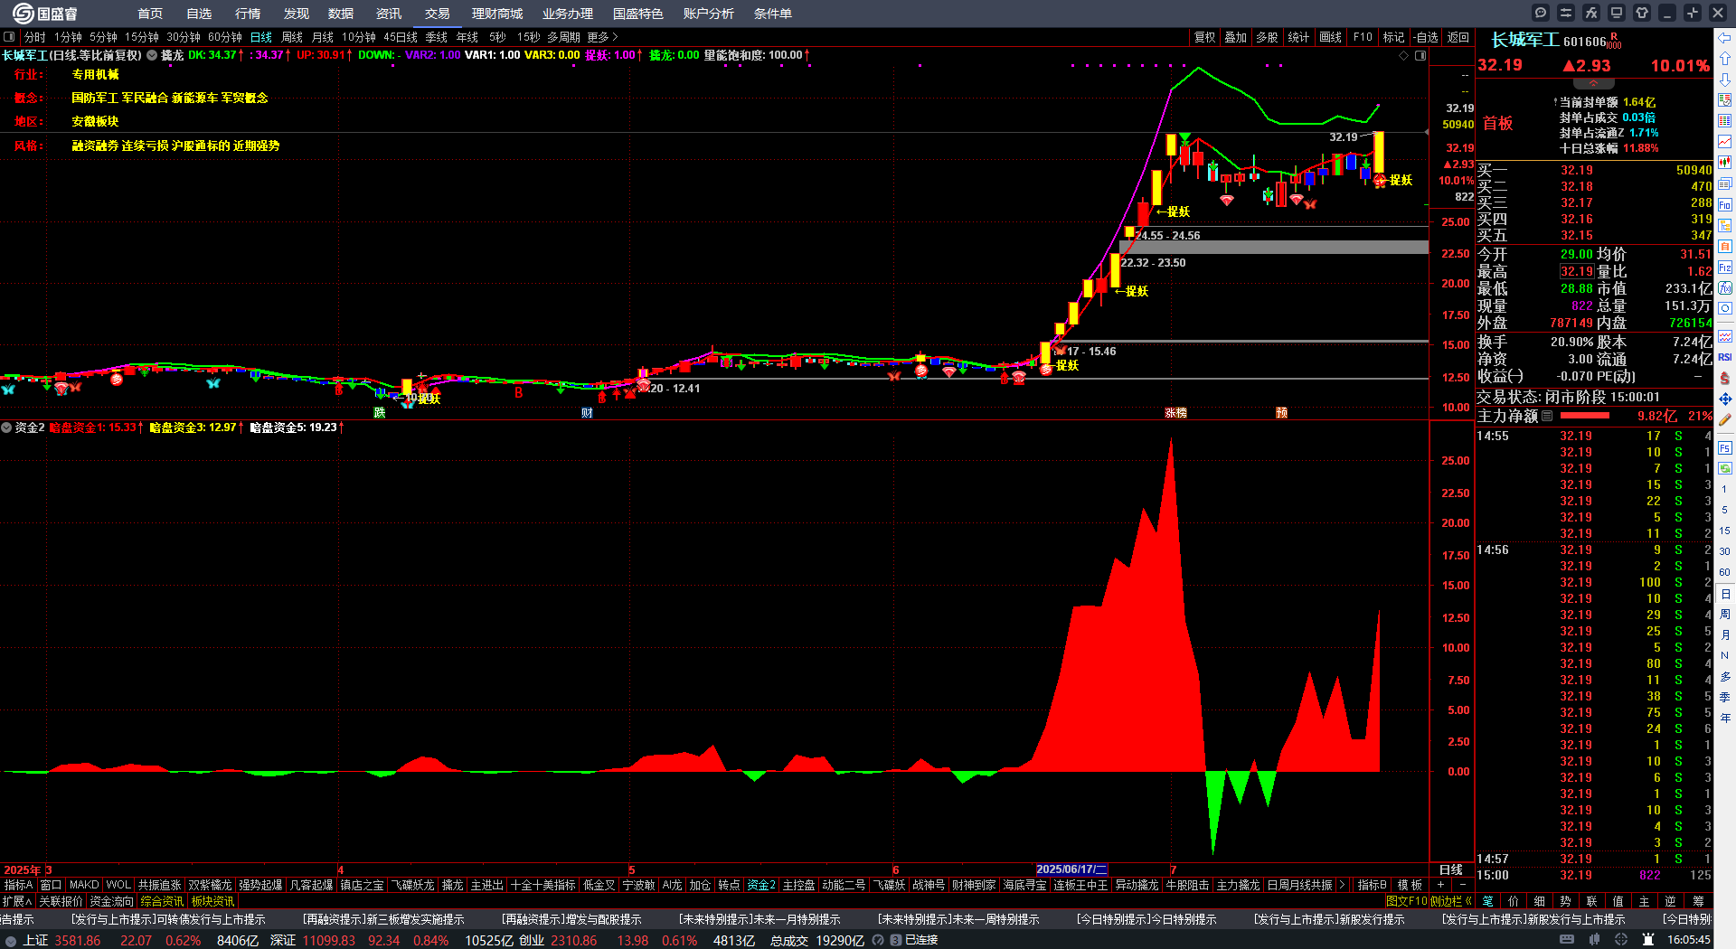Collapse 侧边栏 sidebar with double arrow

(1450, 901)
